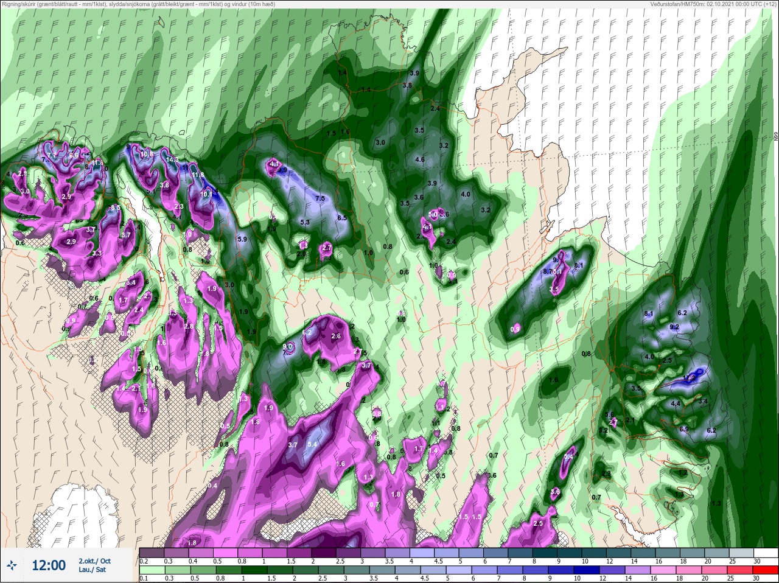
Task: Click the map title starting with 'Rigning/skúrir'
Action: 138,4
